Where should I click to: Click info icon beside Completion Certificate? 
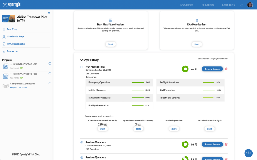(50, 84)
